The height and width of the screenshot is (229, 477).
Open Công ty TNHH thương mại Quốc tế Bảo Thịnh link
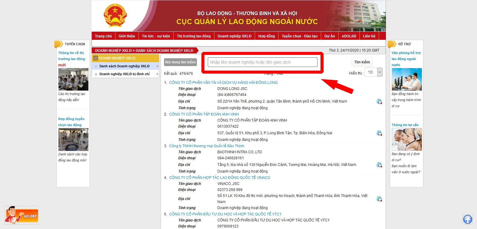pos(207,146)
